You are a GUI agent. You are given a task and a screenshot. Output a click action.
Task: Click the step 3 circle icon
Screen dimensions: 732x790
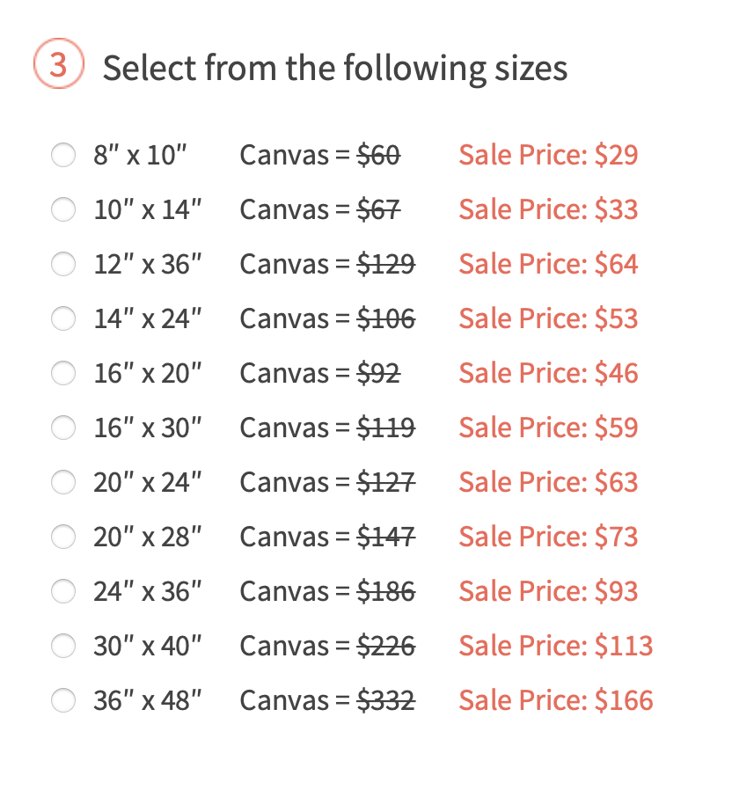click(58, 66)
